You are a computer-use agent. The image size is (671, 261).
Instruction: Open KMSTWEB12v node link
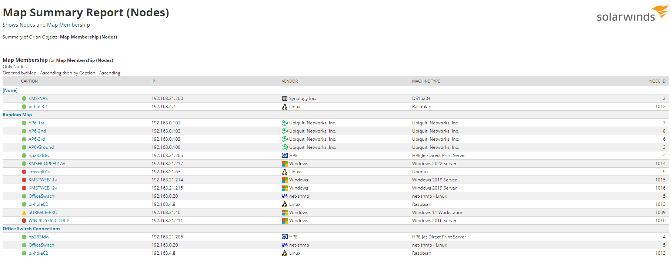(x=43, y=188)
